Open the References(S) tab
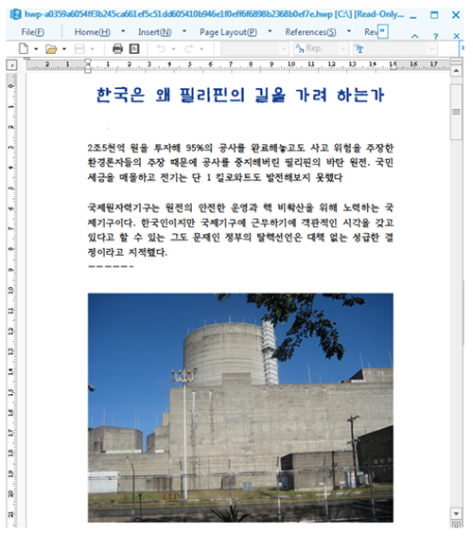473x536 pixels. coord(310,32)
